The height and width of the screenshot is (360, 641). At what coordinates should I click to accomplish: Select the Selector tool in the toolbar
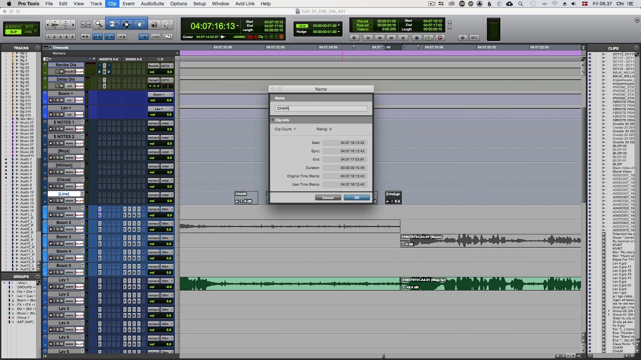point(126,24)
